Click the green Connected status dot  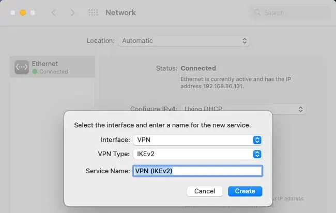coord(35,72)
